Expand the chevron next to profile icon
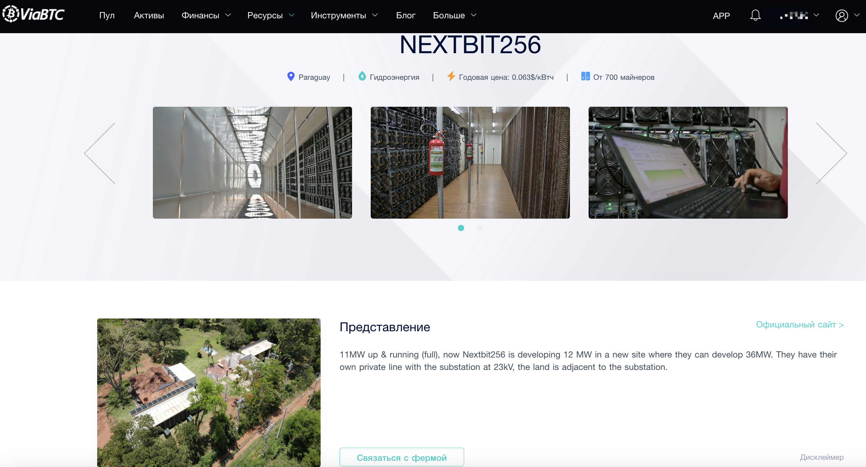 (857, 15)
